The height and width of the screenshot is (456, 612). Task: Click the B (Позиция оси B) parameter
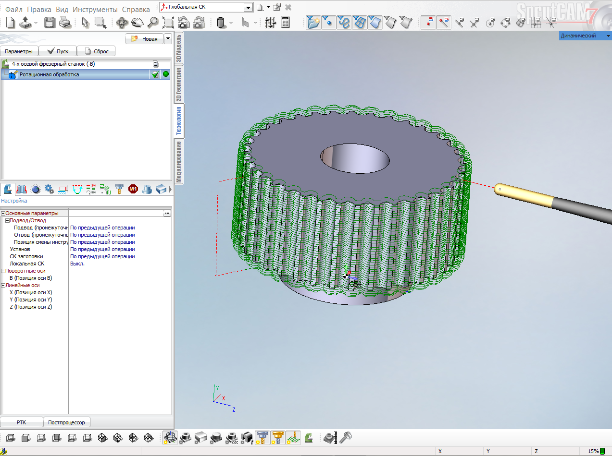tap(31, 278)
